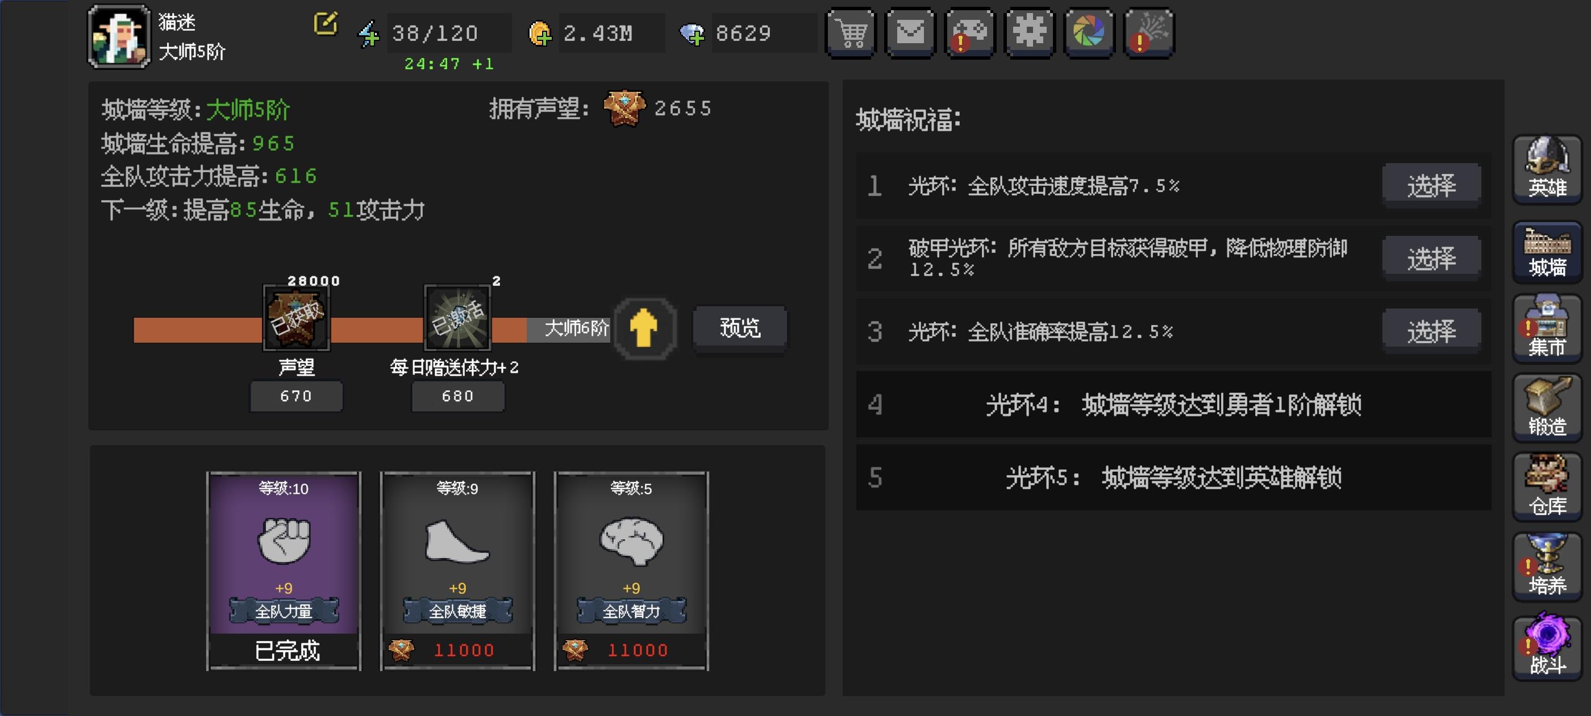
Task: Open the fireworks event icon
Action: coord(1149,33)
